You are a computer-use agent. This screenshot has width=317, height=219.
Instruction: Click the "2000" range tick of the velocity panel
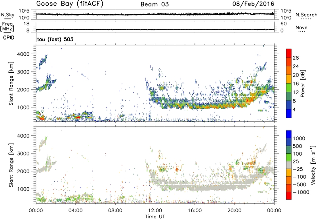[x=23, y=171]
